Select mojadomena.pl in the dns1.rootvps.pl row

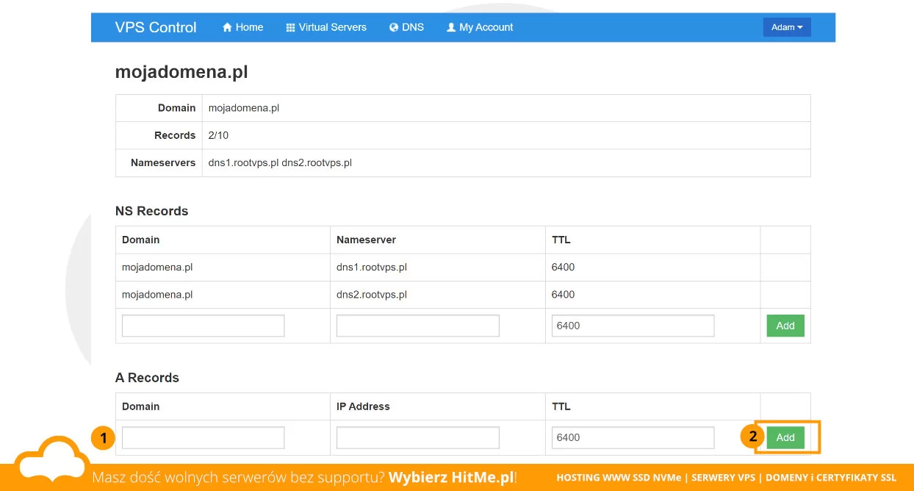click(x=157, y=267)
